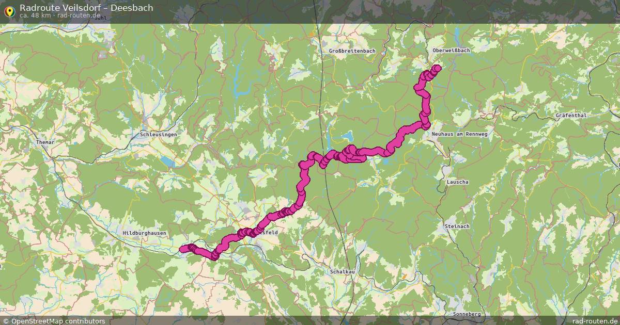This screenshot has width=620, height=325.
Task: Click the Hildburghausen town label
Action: point(145,234)
